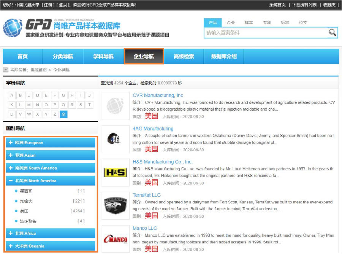Viewport: 342px width, 254px height.
Task: Click the breadcrumb location icon
Action: 6,70
